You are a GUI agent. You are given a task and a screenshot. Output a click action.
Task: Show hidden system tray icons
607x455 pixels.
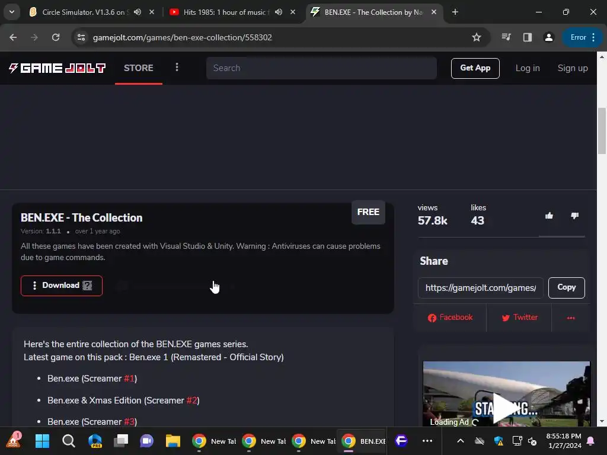coord(460,441)
